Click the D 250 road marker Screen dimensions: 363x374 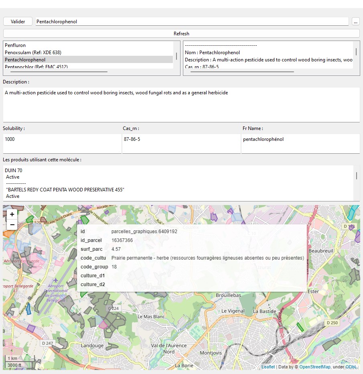click(x=332, y=323)
